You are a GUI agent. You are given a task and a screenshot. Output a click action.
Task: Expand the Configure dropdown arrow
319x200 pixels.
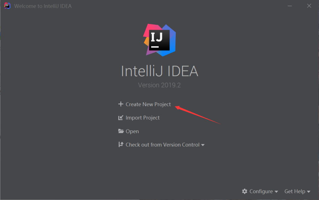point(276,192)
